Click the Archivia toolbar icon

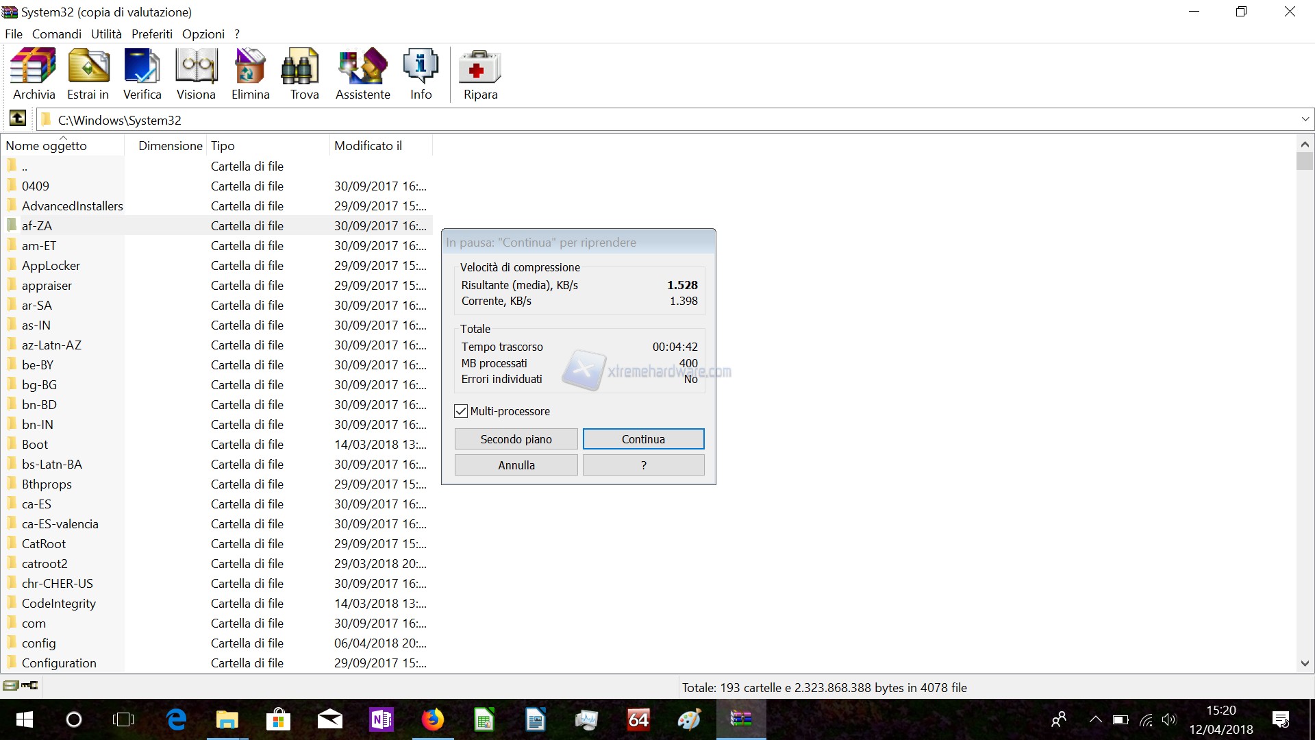tap(34, 73)
